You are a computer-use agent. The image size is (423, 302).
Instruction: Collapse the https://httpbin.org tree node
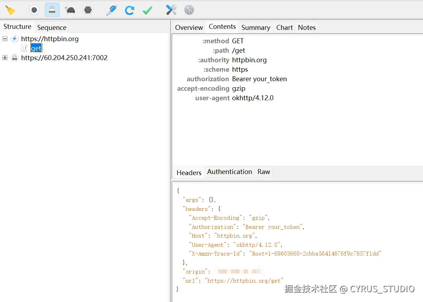point(5,39)
